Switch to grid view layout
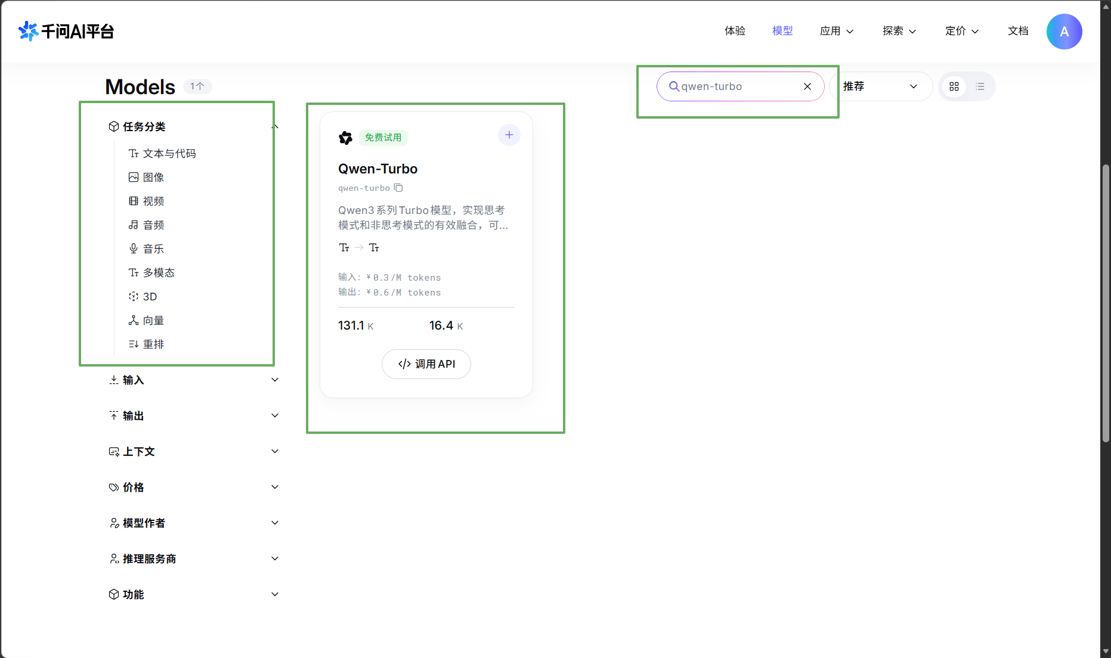Viewport: 1111px width, 658px height. tap(954, 86)
